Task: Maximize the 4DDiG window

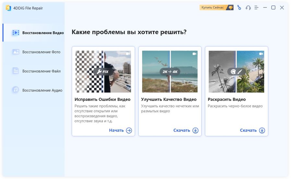Action: (x=274, y=7)
